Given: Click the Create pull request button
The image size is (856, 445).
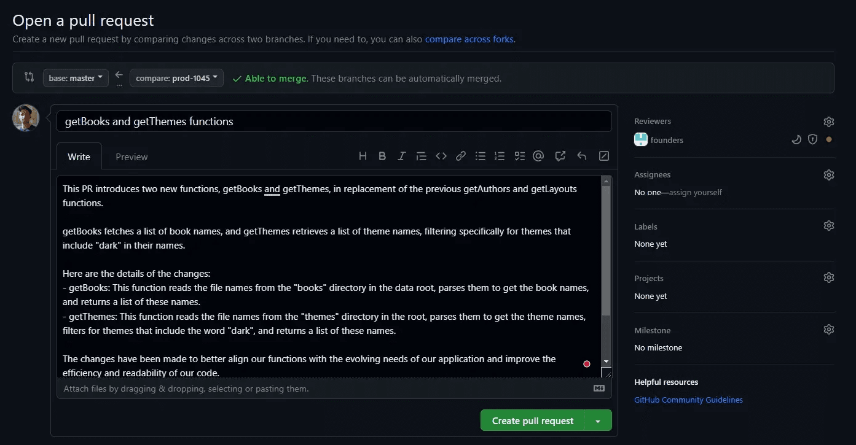Looking at the screenshot, I should [x=532, y=421].
